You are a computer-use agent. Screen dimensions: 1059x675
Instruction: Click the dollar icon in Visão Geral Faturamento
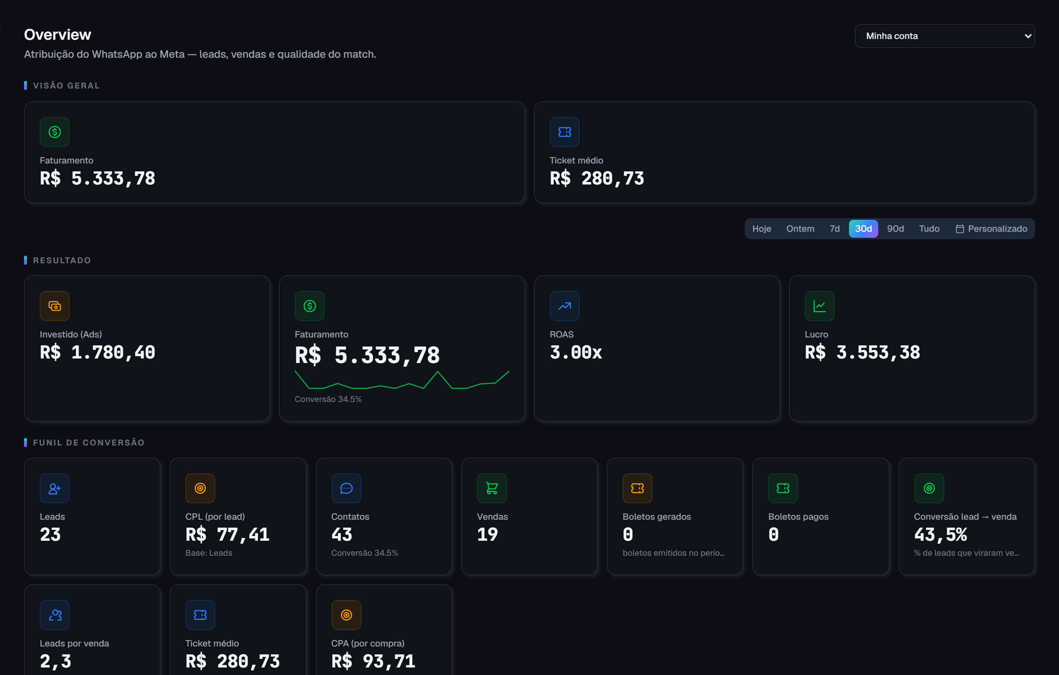[54, 132]
